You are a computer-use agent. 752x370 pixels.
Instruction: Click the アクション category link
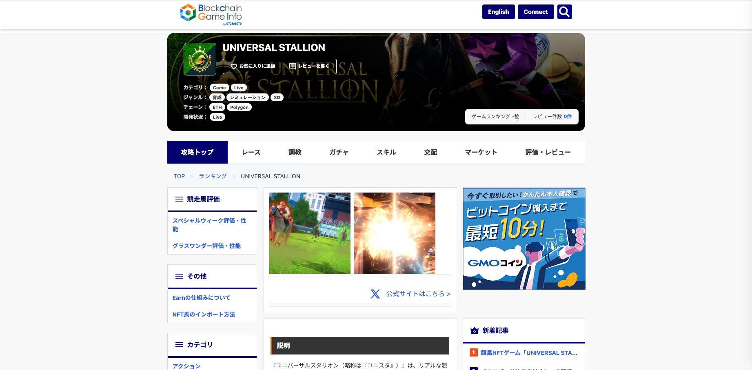click(x=186, y=366)
